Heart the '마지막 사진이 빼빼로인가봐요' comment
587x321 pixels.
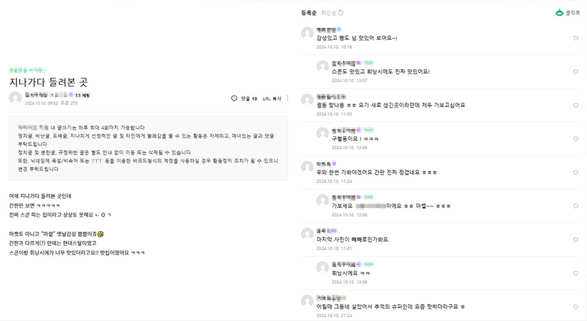click(x=576, y=239)
